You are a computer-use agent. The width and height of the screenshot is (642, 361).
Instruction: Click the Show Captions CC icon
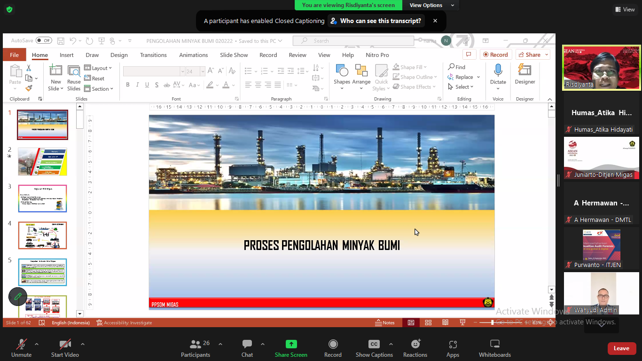374,345
